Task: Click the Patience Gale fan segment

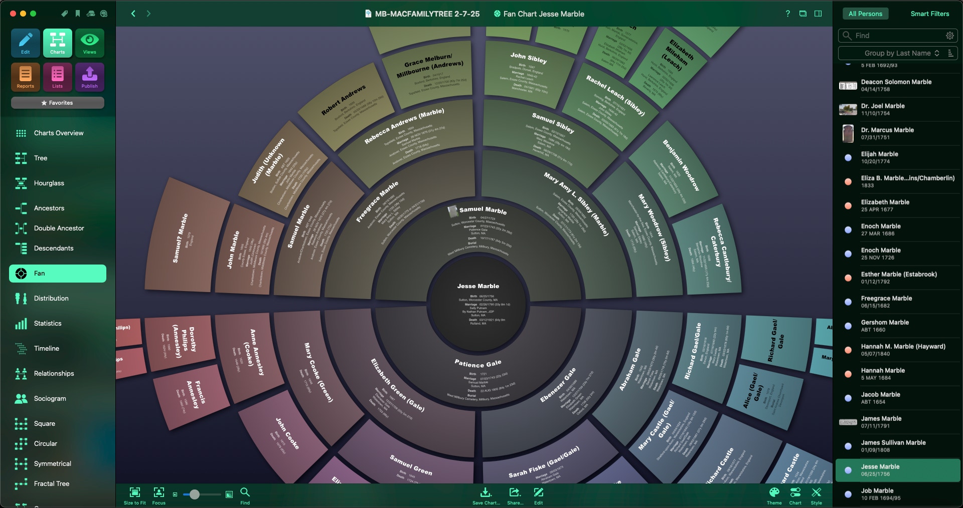Action: click(x=478, y=380)
